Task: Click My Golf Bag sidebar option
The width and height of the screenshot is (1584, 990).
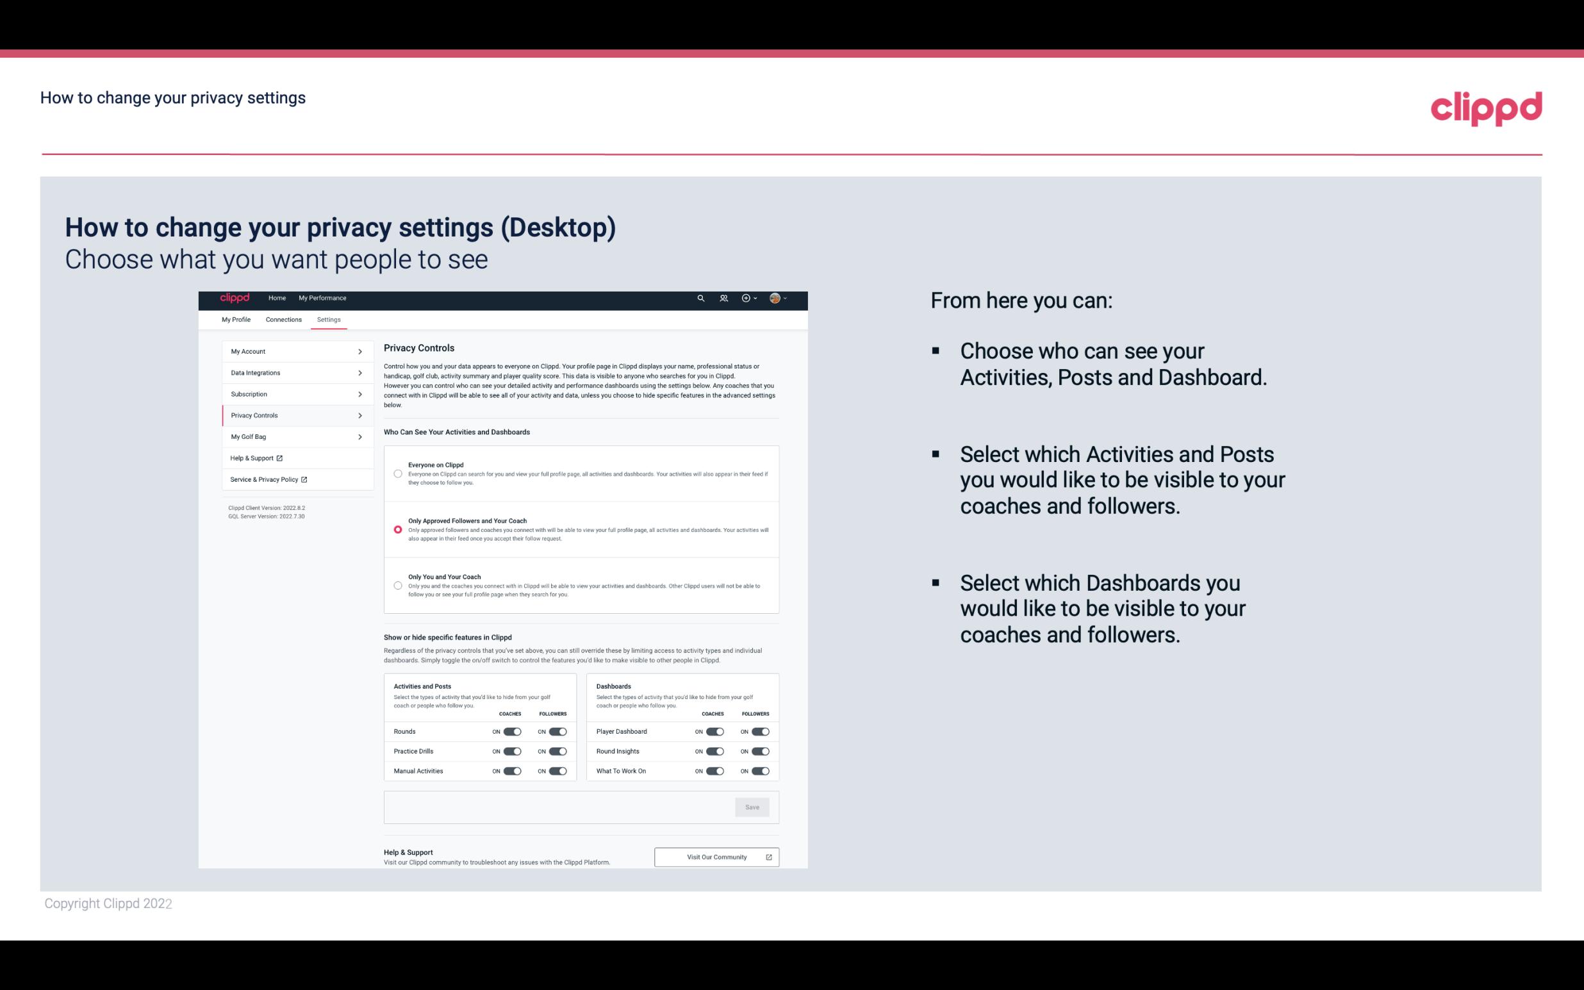Action: [292, 437]
